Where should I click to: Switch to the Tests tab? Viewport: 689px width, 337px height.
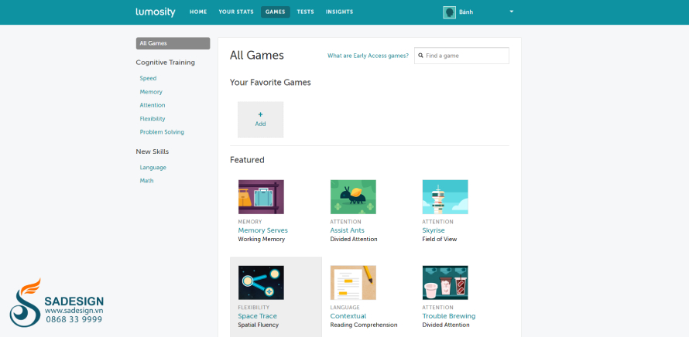(305, 12)
